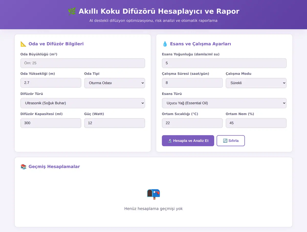Click the 'Difüzör Kapasitesi (ml)' label
The width and height of the screenshot is (307, 232).
(x=41, y=114)
